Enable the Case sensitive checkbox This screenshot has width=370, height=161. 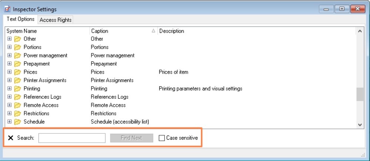(161, 138)
